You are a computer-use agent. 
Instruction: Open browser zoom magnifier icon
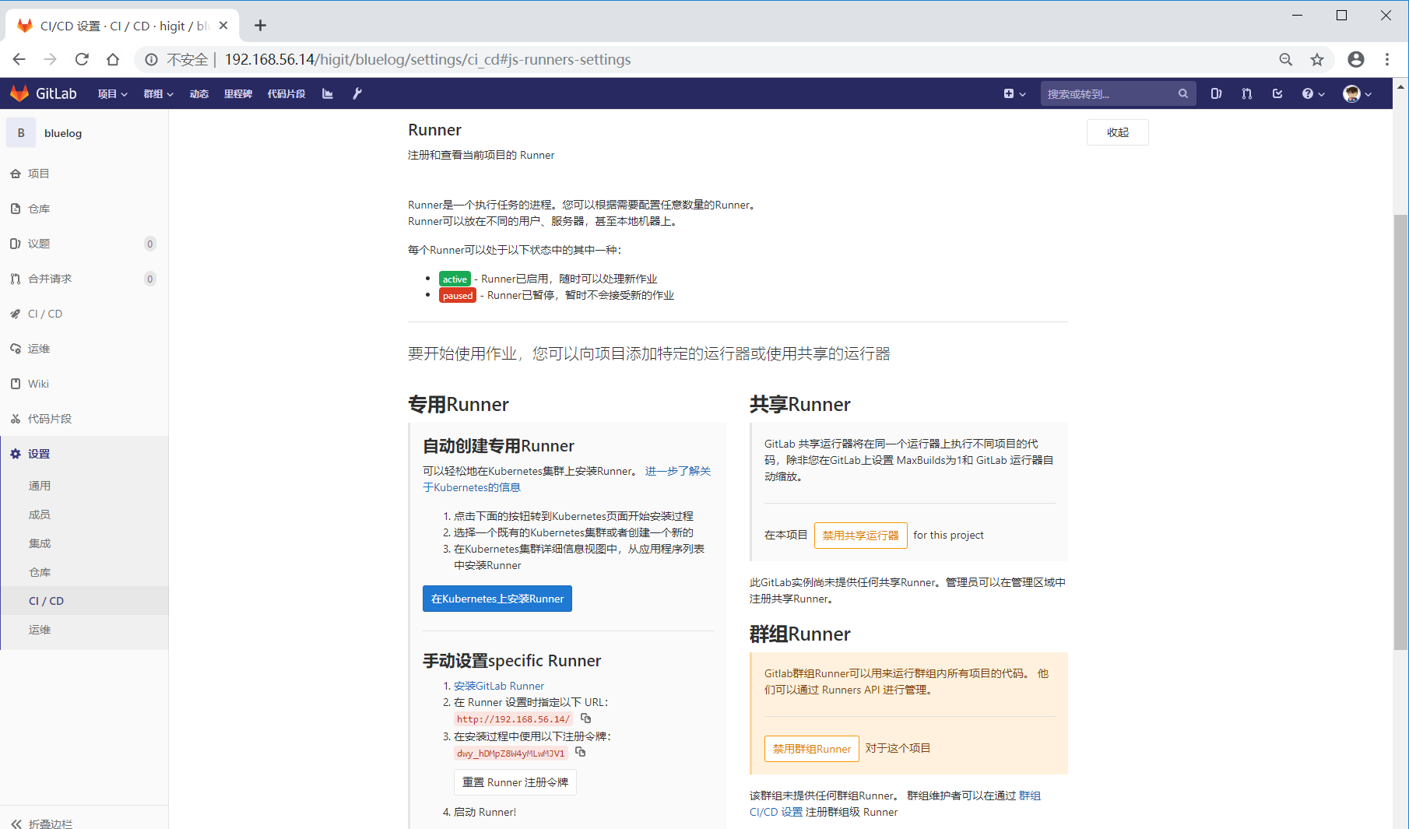[1286, 59]
